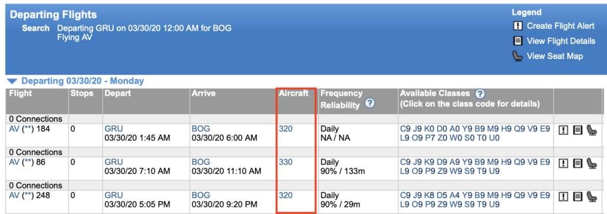The image size is (607, 214).
Task: Collapse Departing 03/30/20 Monday section
Action: [x=12, y=81]
